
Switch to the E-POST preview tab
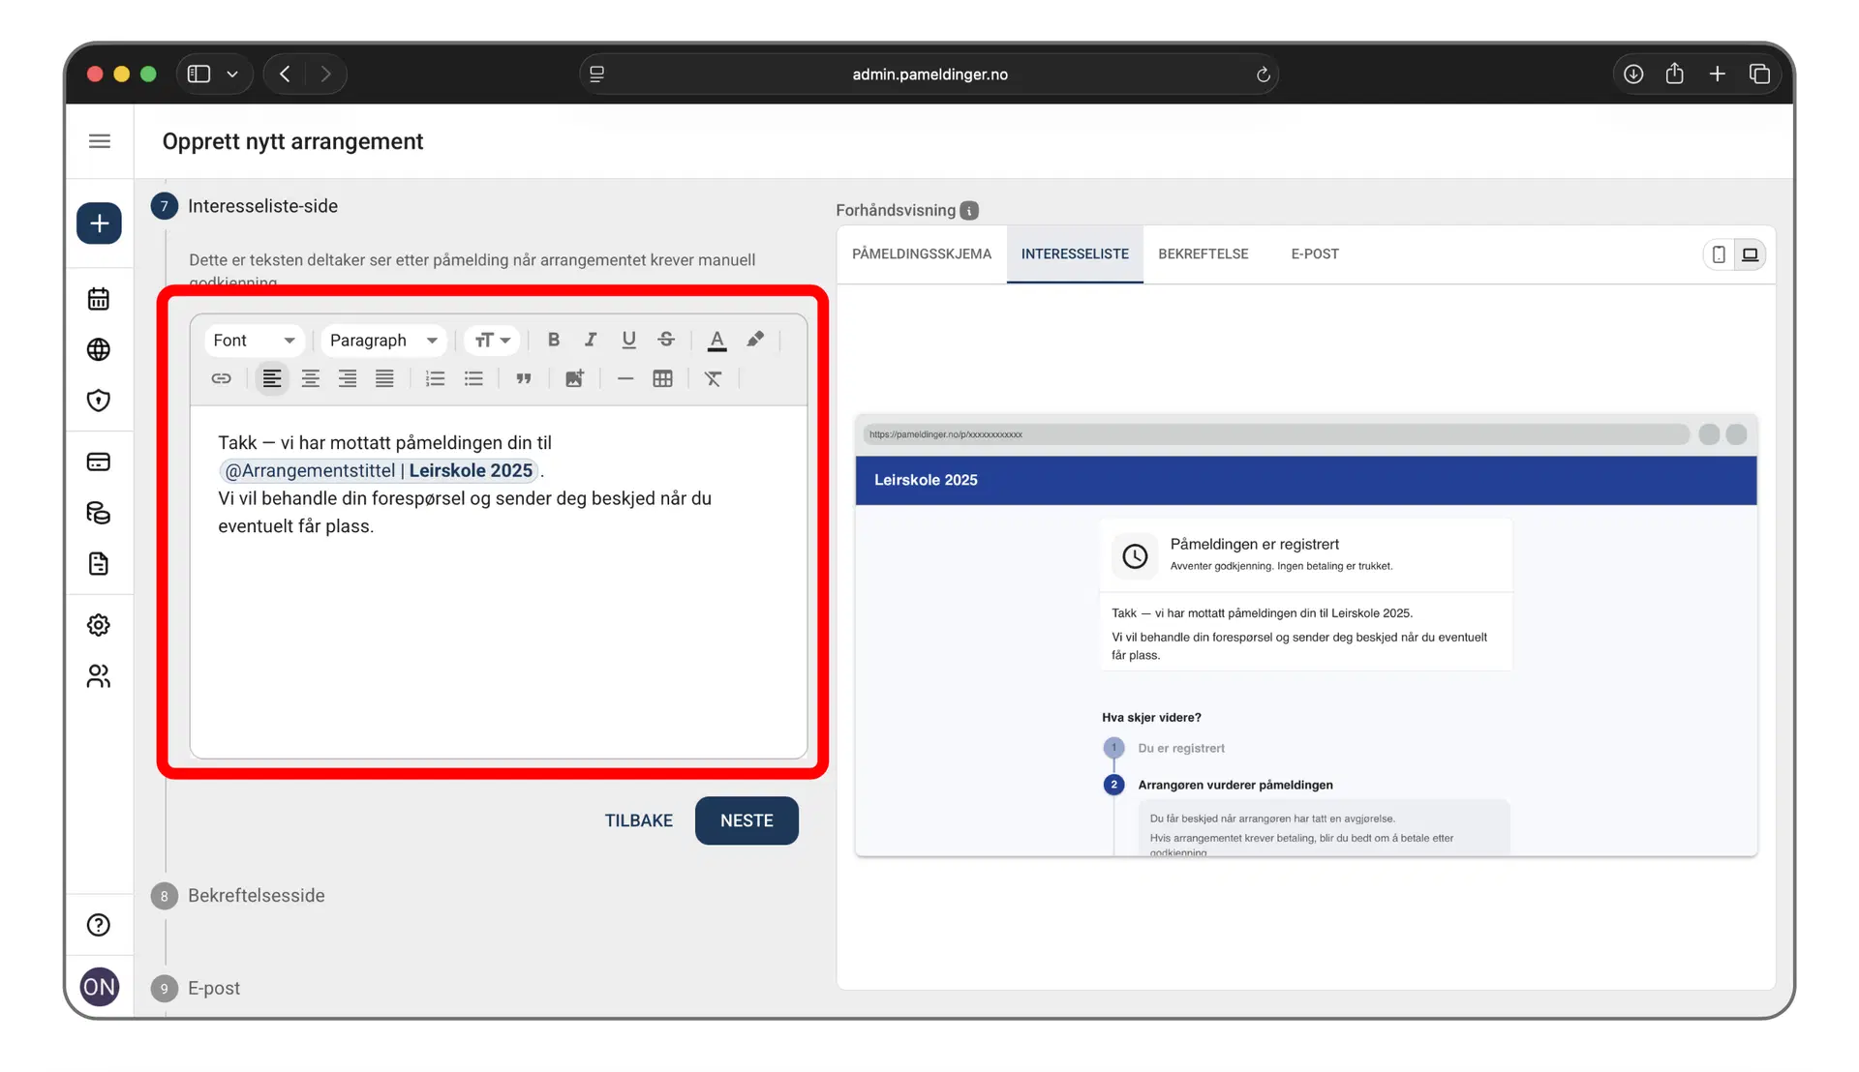(x=1314, y=253)
